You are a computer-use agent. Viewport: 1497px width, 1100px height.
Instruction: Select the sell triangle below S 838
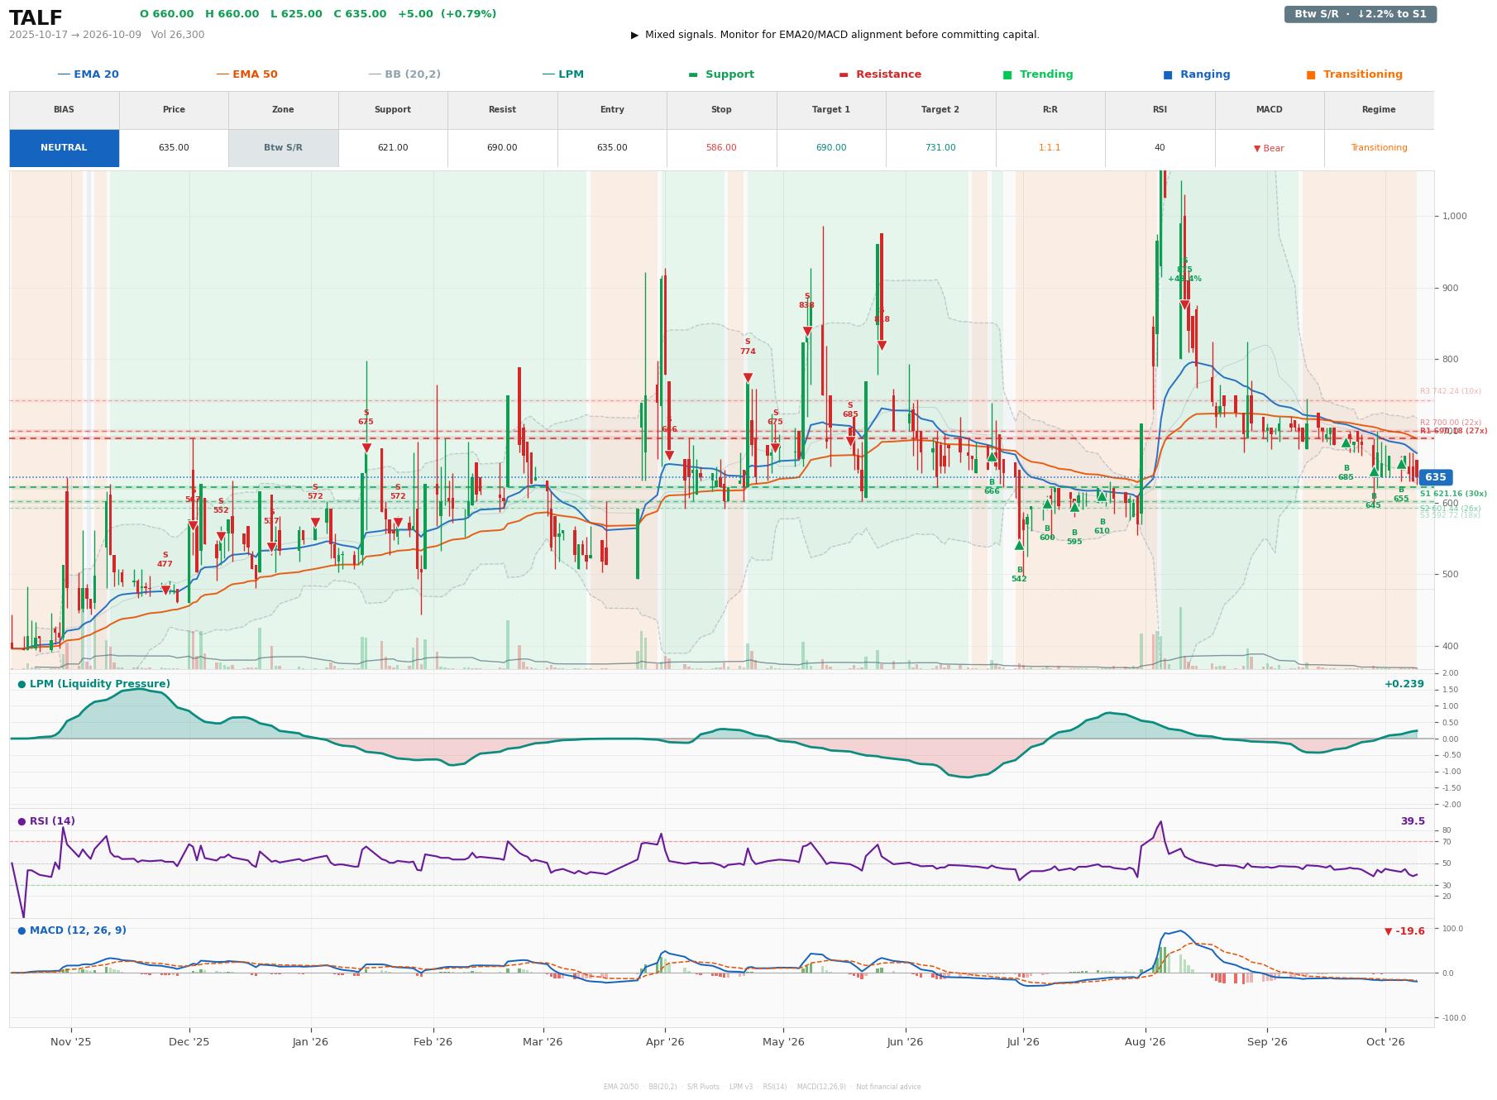tap(807, 332)
